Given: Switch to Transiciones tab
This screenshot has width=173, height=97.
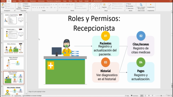Looking at the screenshot, I should tap(33, 1).
